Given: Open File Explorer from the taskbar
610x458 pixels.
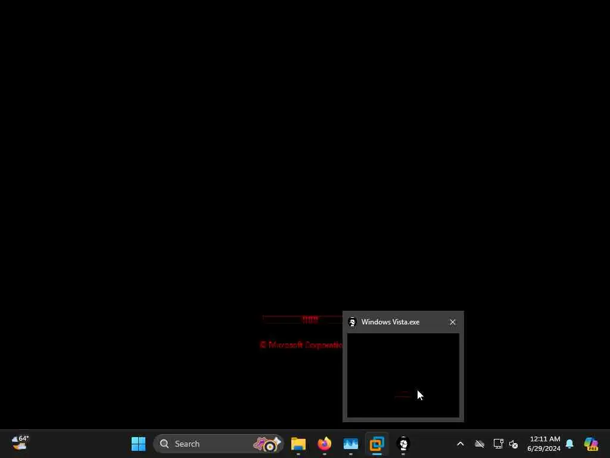Looking at the screenshot, I should 298,444.
